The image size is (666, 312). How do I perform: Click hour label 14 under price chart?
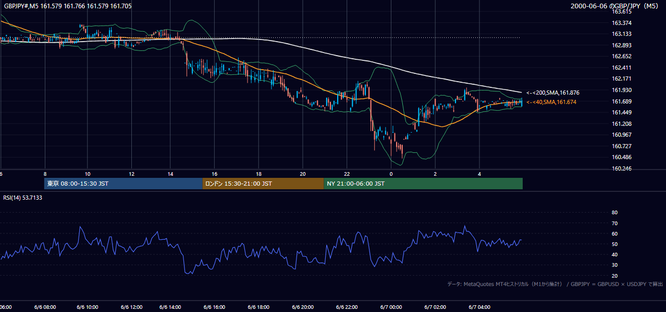[170, 174]
